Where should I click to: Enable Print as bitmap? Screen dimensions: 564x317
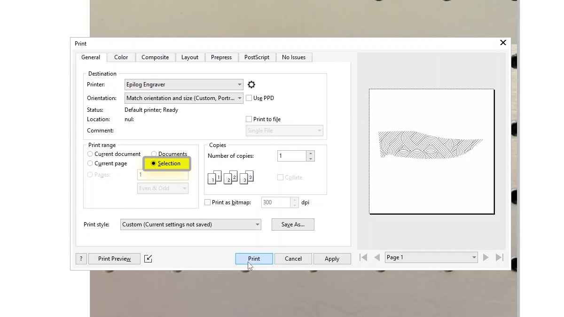[x=207, y=202]
